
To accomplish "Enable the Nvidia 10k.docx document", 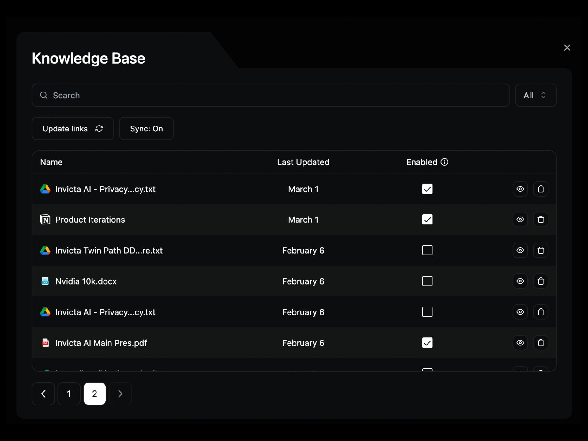I will point(427,281).
